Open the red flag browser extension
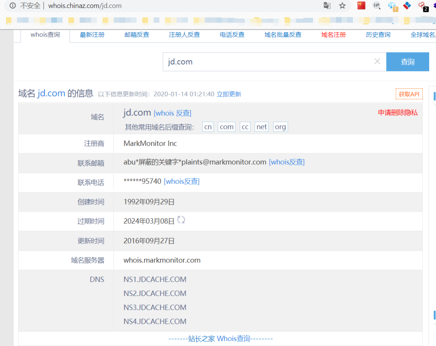The image size is (436, 346). 361,6
